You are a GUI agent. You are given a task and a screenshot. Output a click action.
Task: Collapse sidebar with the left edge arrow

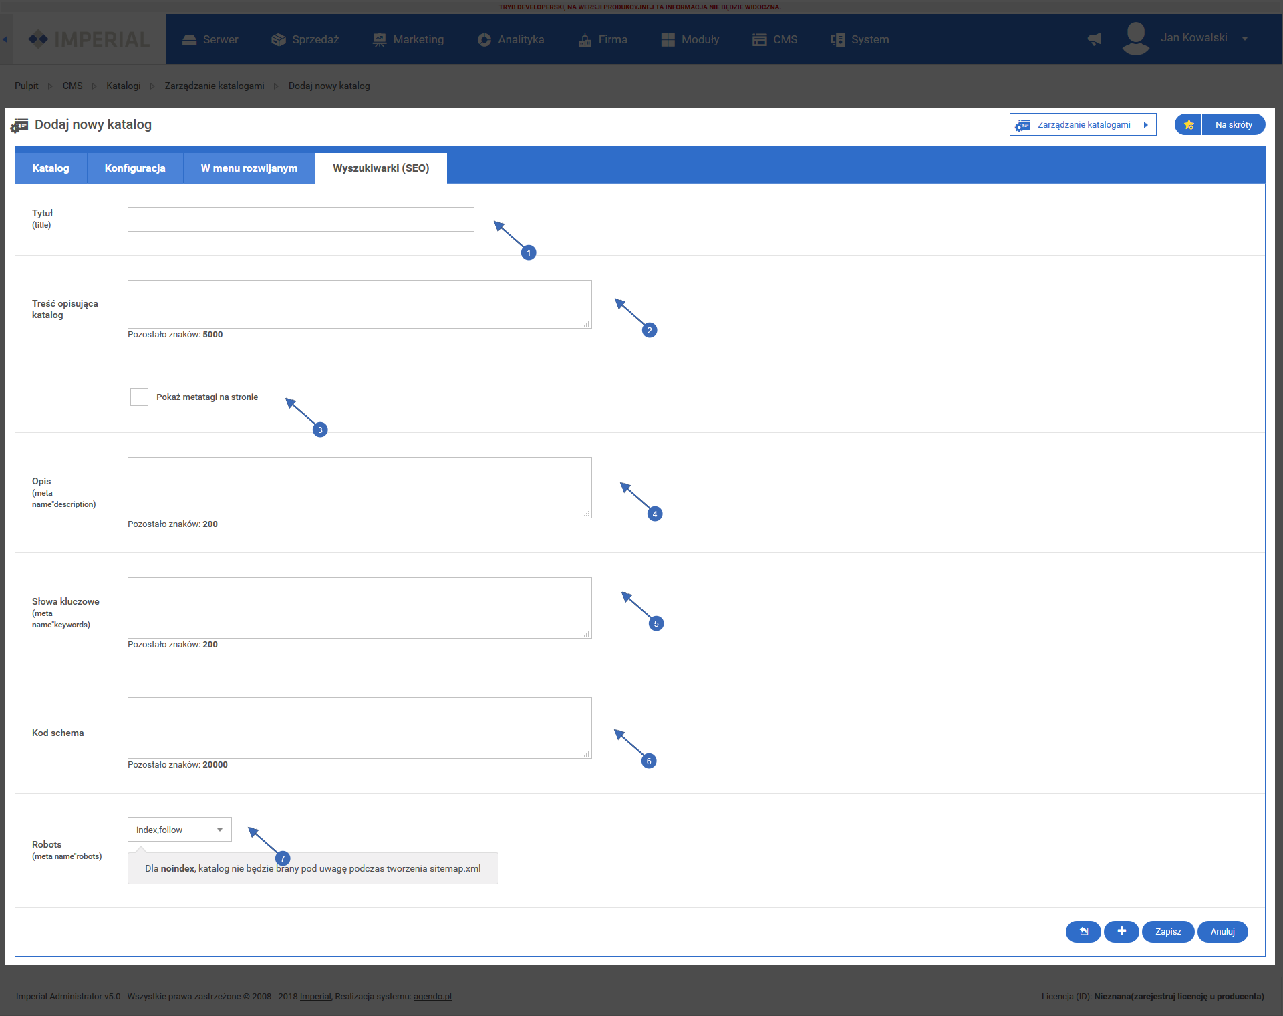point(5,39)
